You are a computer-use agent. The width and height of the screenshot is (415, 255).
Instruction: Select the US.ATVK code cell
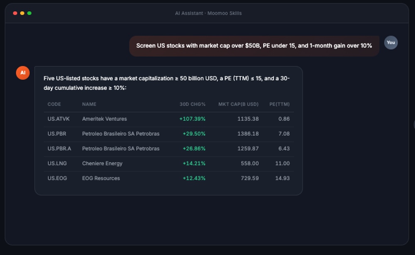click(x=59, y=119)
